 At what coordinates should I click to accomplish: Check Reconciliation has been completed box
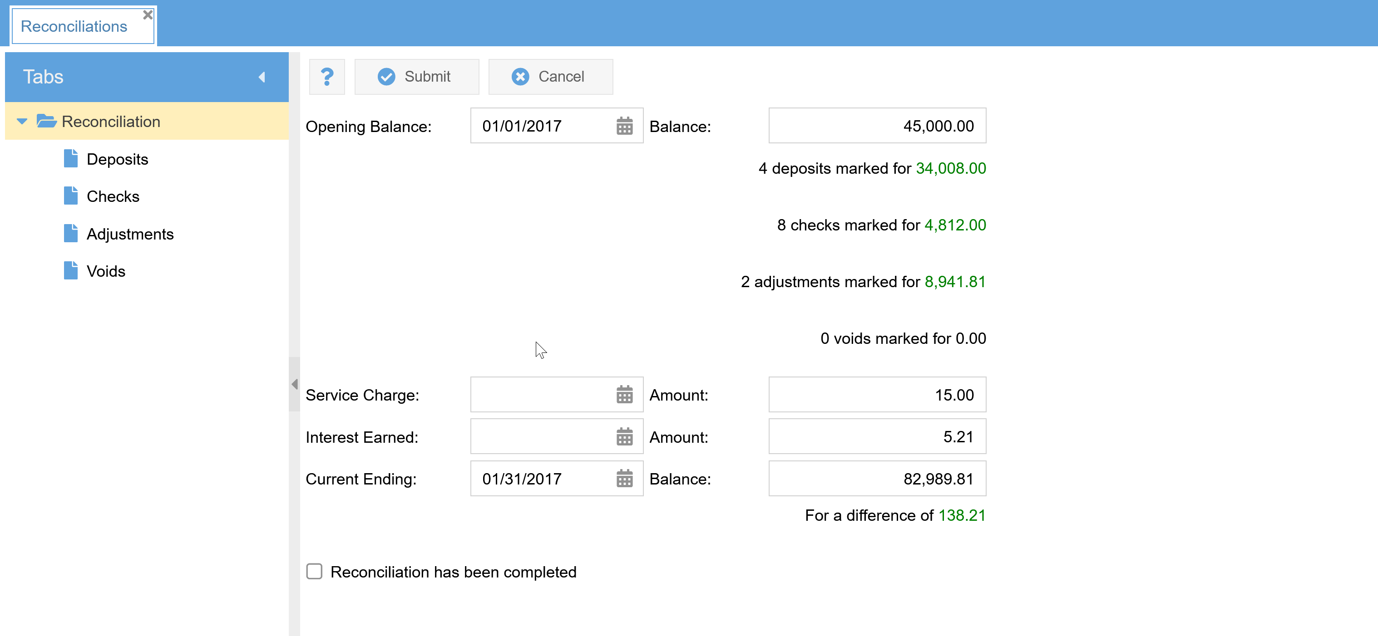(314, 571)
